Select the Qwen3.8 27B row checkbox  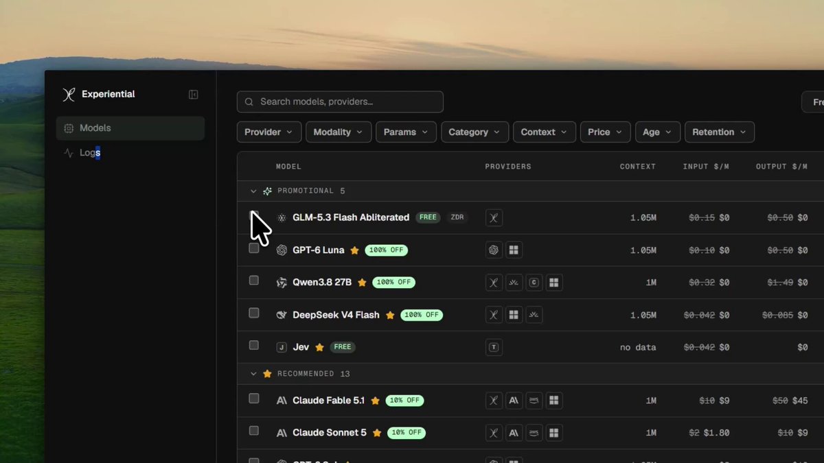coord(254,281)
